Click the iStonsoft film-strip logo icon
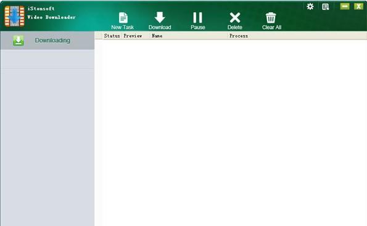 (15, 16)
